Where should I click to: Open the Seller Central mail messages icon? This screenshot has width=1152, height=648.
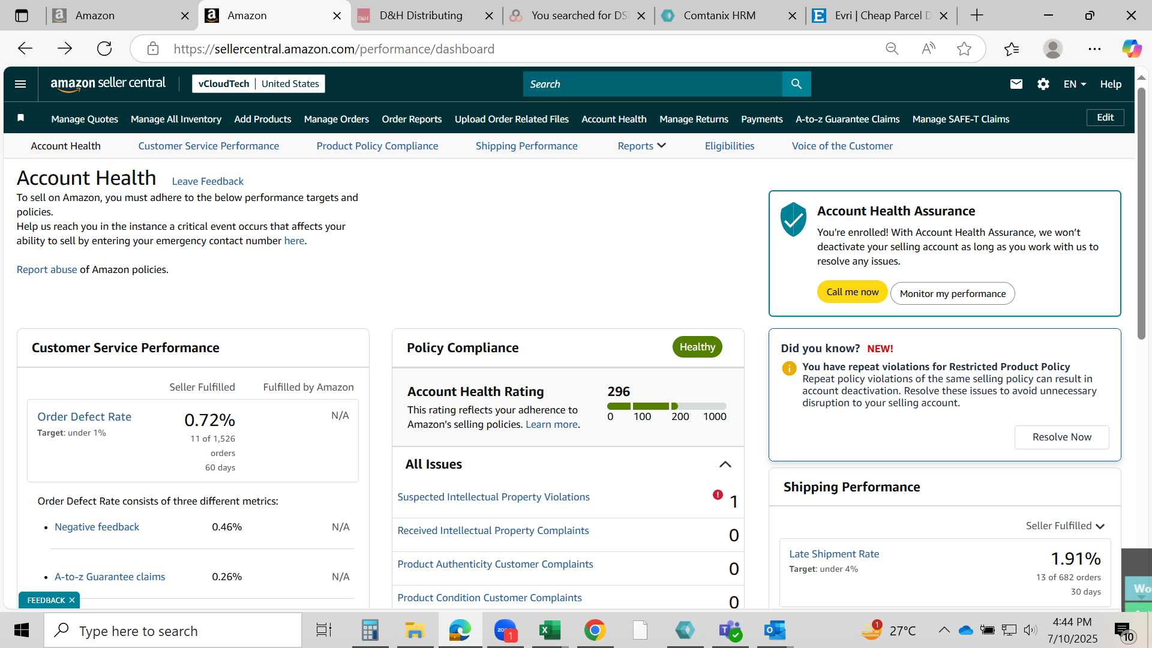click(x=1016, y=84)
